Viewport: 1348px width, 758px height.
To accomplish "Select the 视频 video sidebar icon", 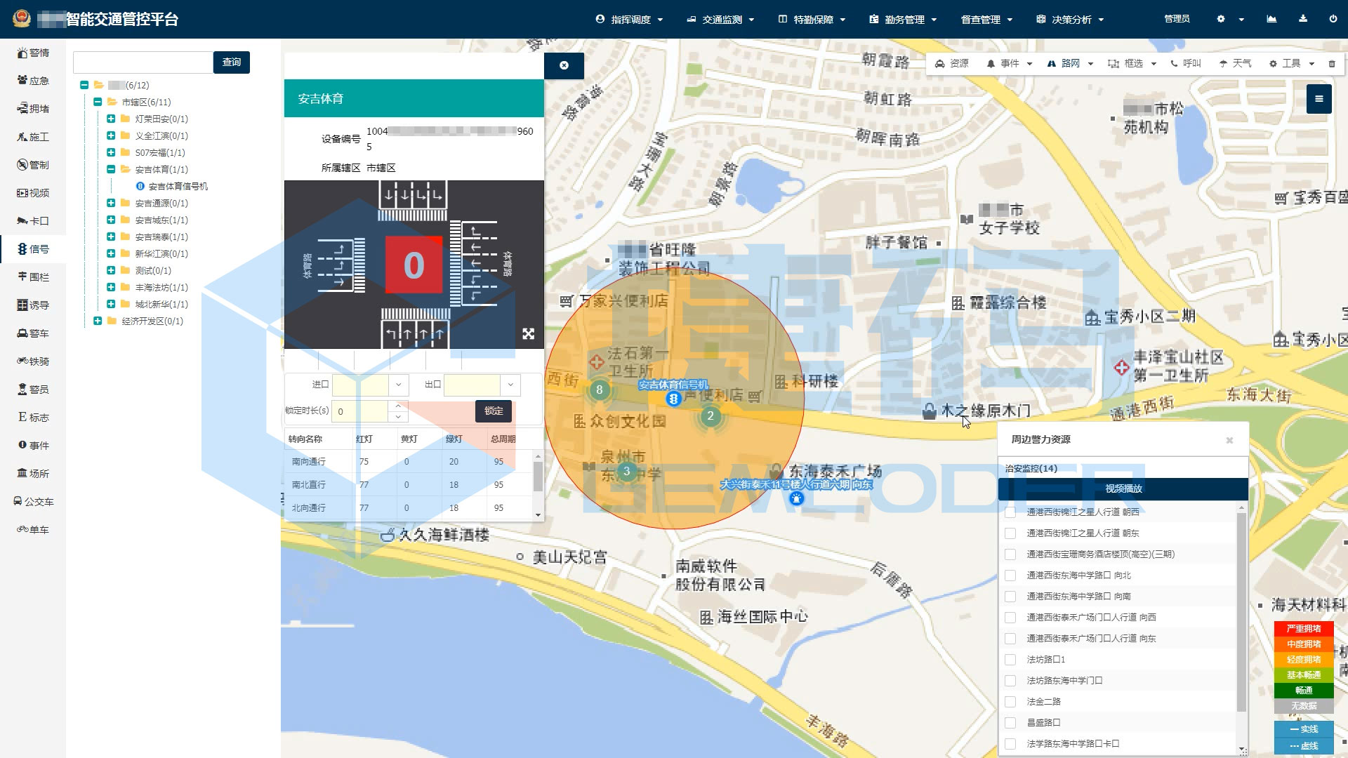I will [33, 193].
